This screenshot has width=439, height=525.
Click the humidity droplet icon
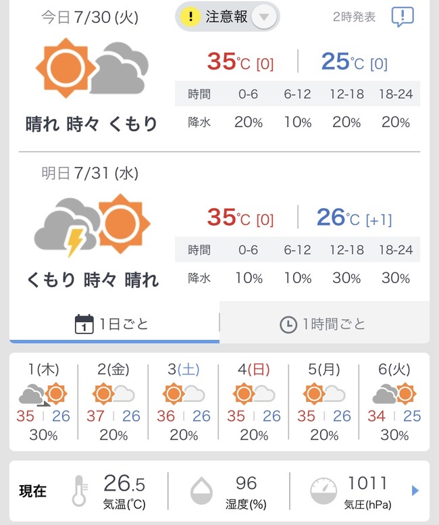(201, 491)
